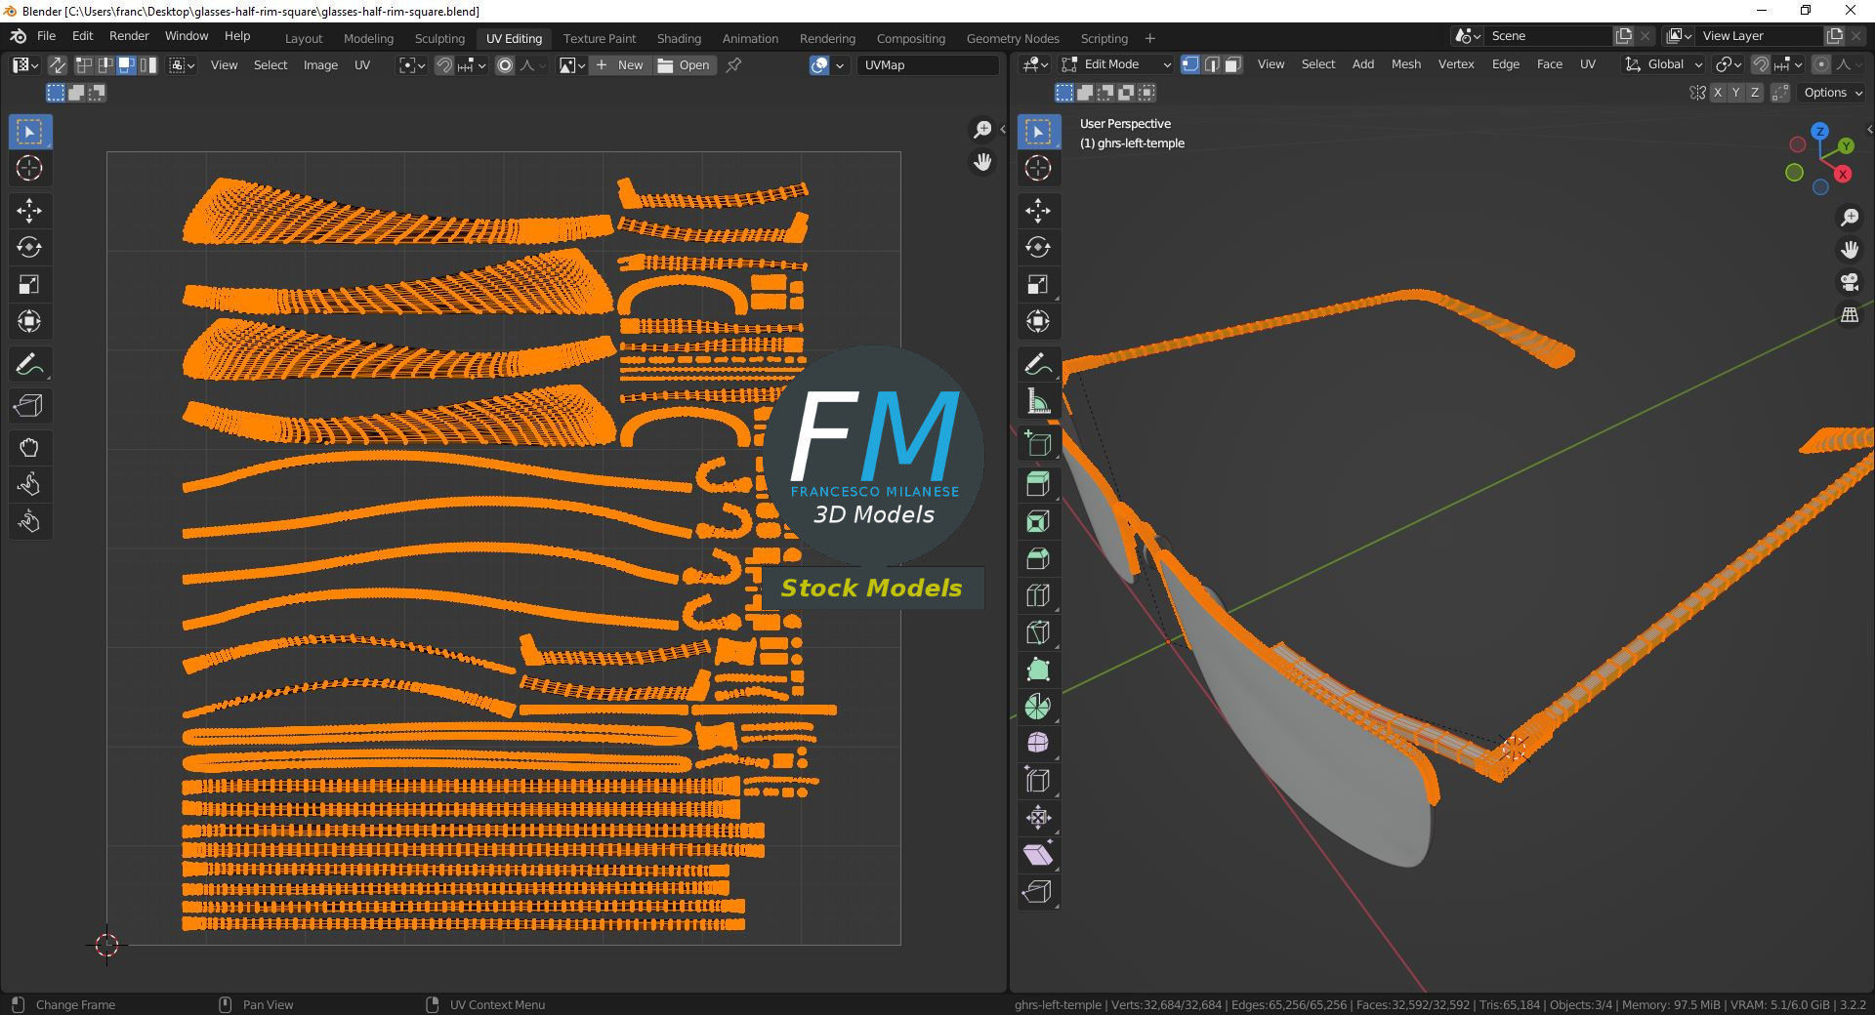
Task: Toggle X axis mirror option
Action: (x=1718, y=93)
